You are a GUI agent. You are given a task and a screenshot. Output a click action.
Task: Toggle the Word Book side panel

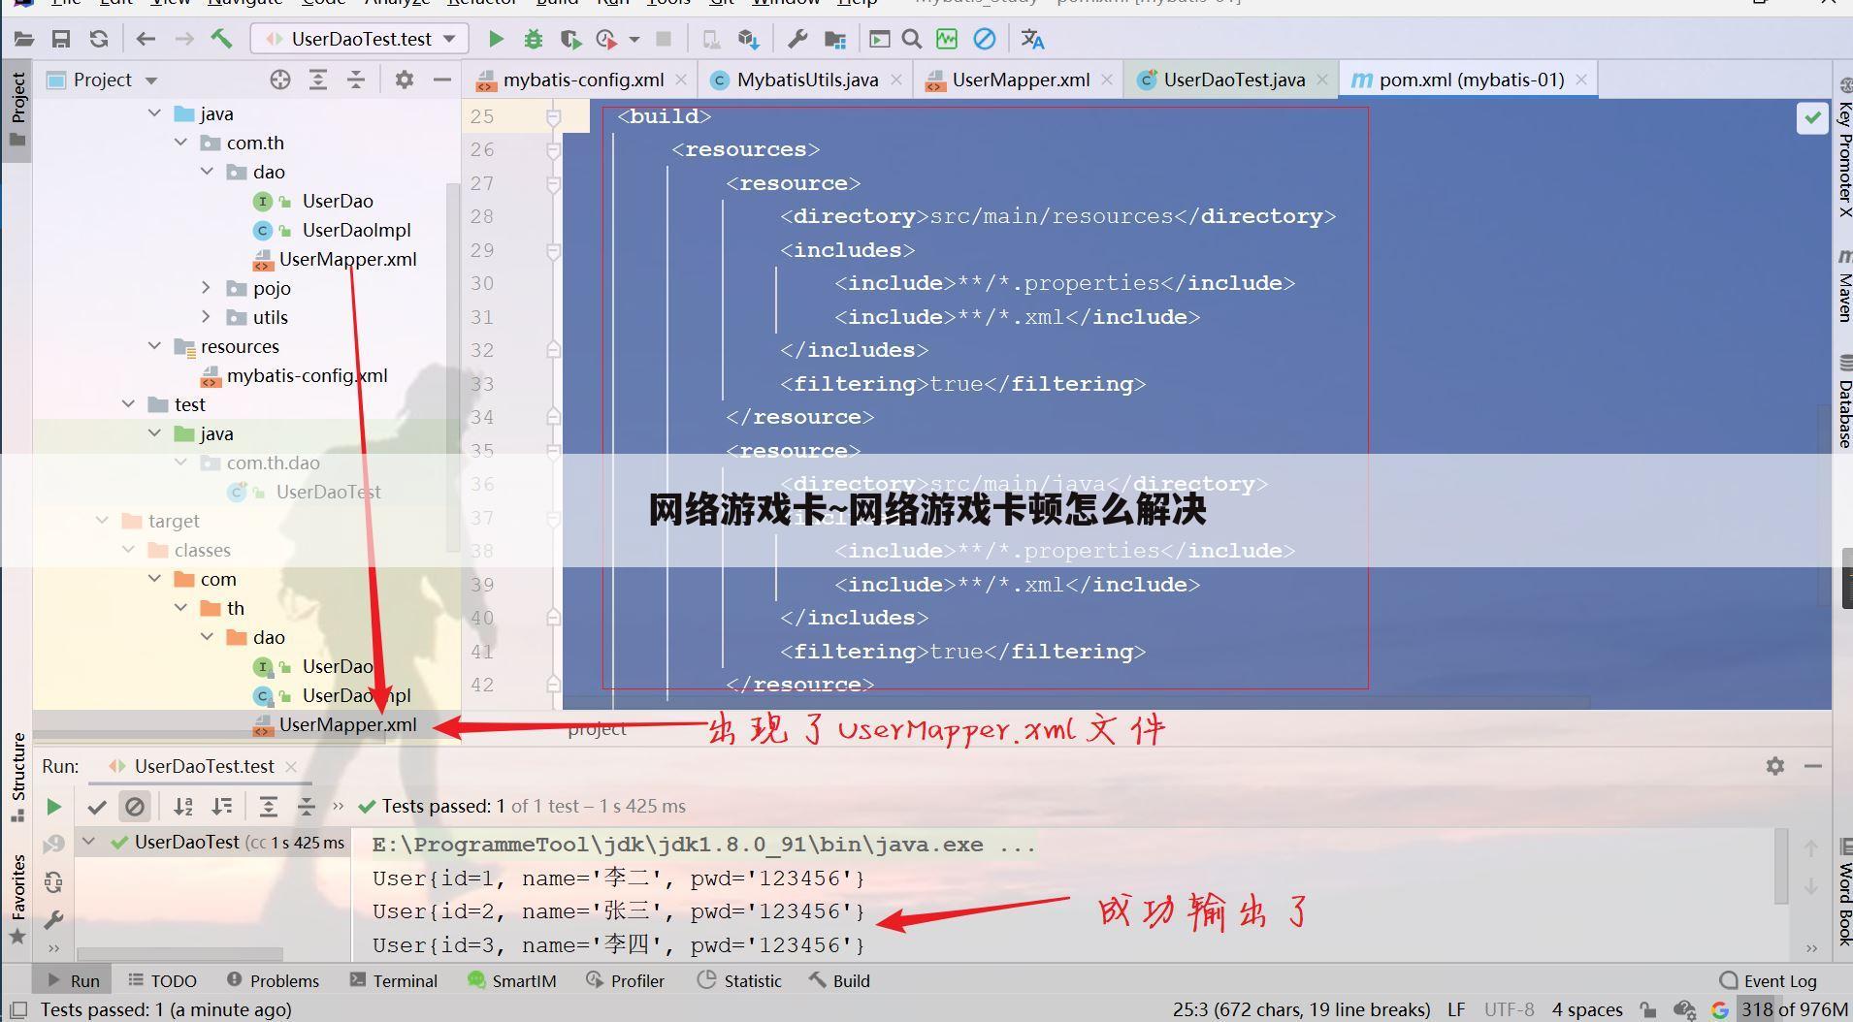point(1843,891)
